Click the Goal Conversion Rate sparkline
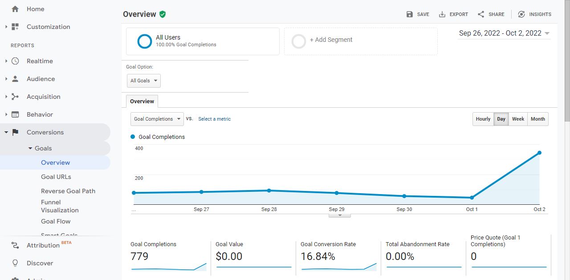This screenshot has width=570, height=280. (339, 267)
